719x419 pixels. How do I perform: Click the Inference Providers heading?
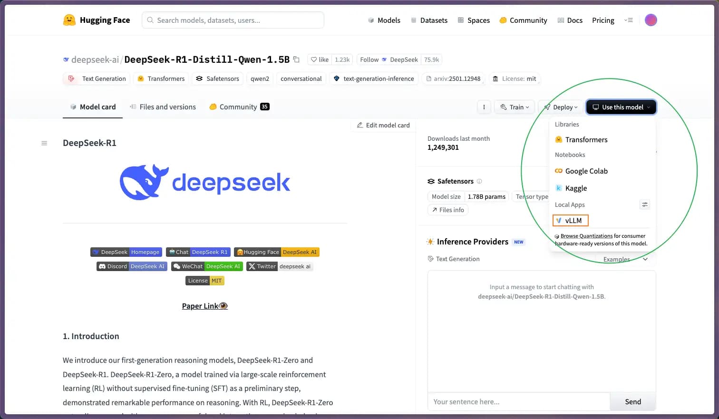click(473, 242)
